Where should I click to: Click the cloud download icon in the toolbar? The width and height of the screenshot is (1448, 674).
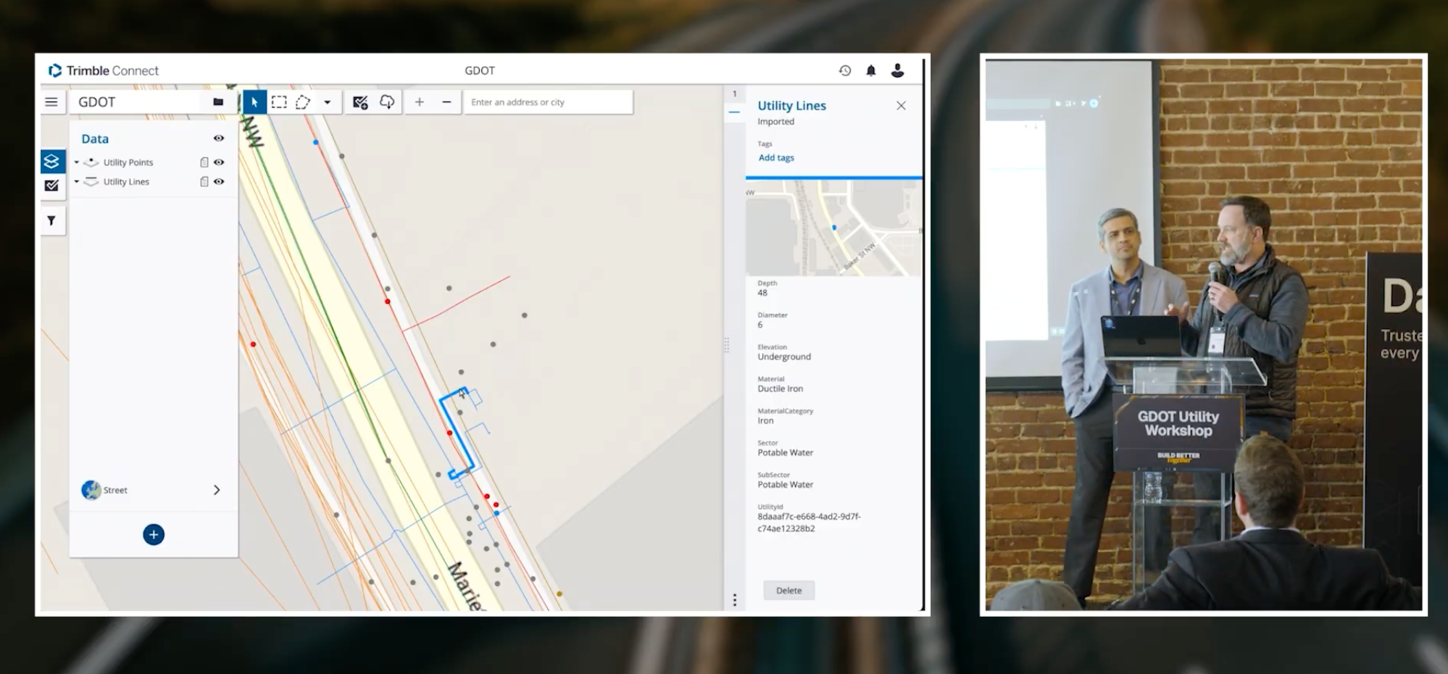tap(387, 102)
